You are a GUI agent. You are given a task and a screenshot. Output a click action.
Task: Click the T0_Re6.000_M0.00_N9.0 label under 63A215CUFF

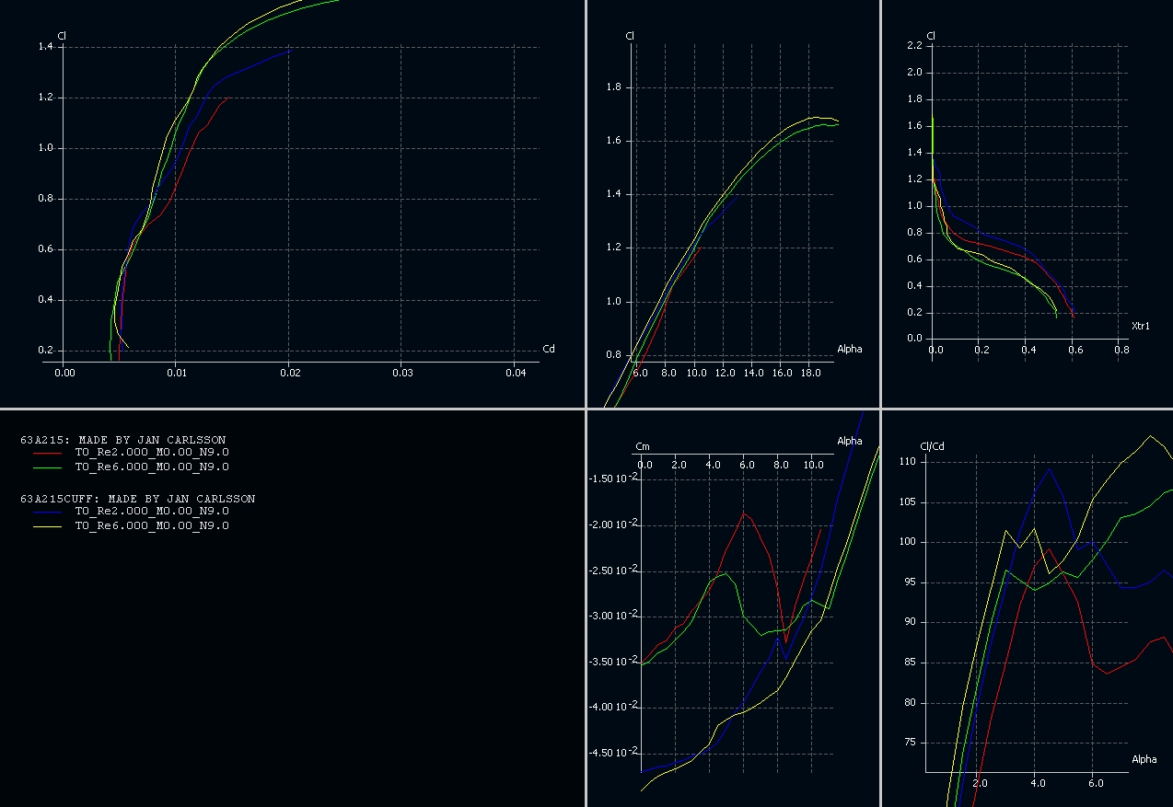tap(152, 526)
